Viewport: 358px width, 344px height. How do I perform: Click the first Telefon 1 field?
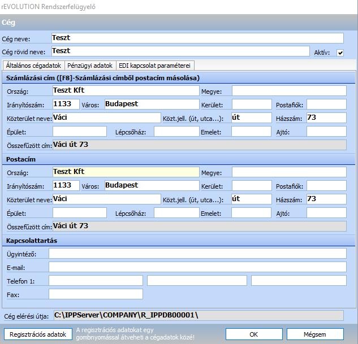coord(96,280)
